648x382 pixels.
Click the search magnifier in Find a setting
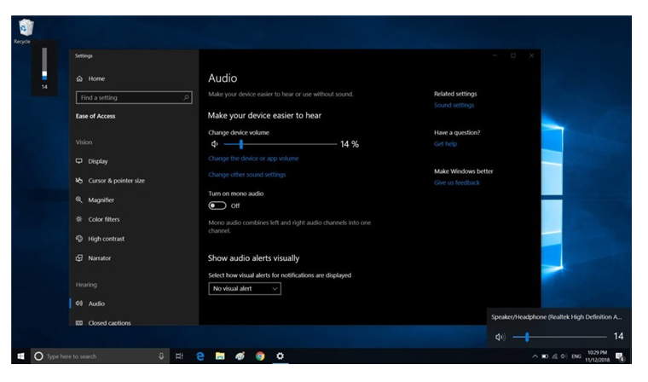pos(186,97)
